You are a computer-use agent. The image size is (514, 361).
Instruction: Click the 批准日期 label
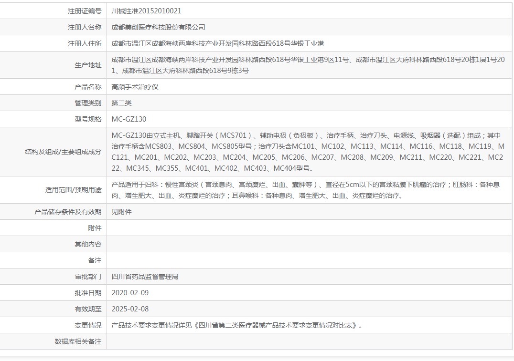(x=88, y=293)
